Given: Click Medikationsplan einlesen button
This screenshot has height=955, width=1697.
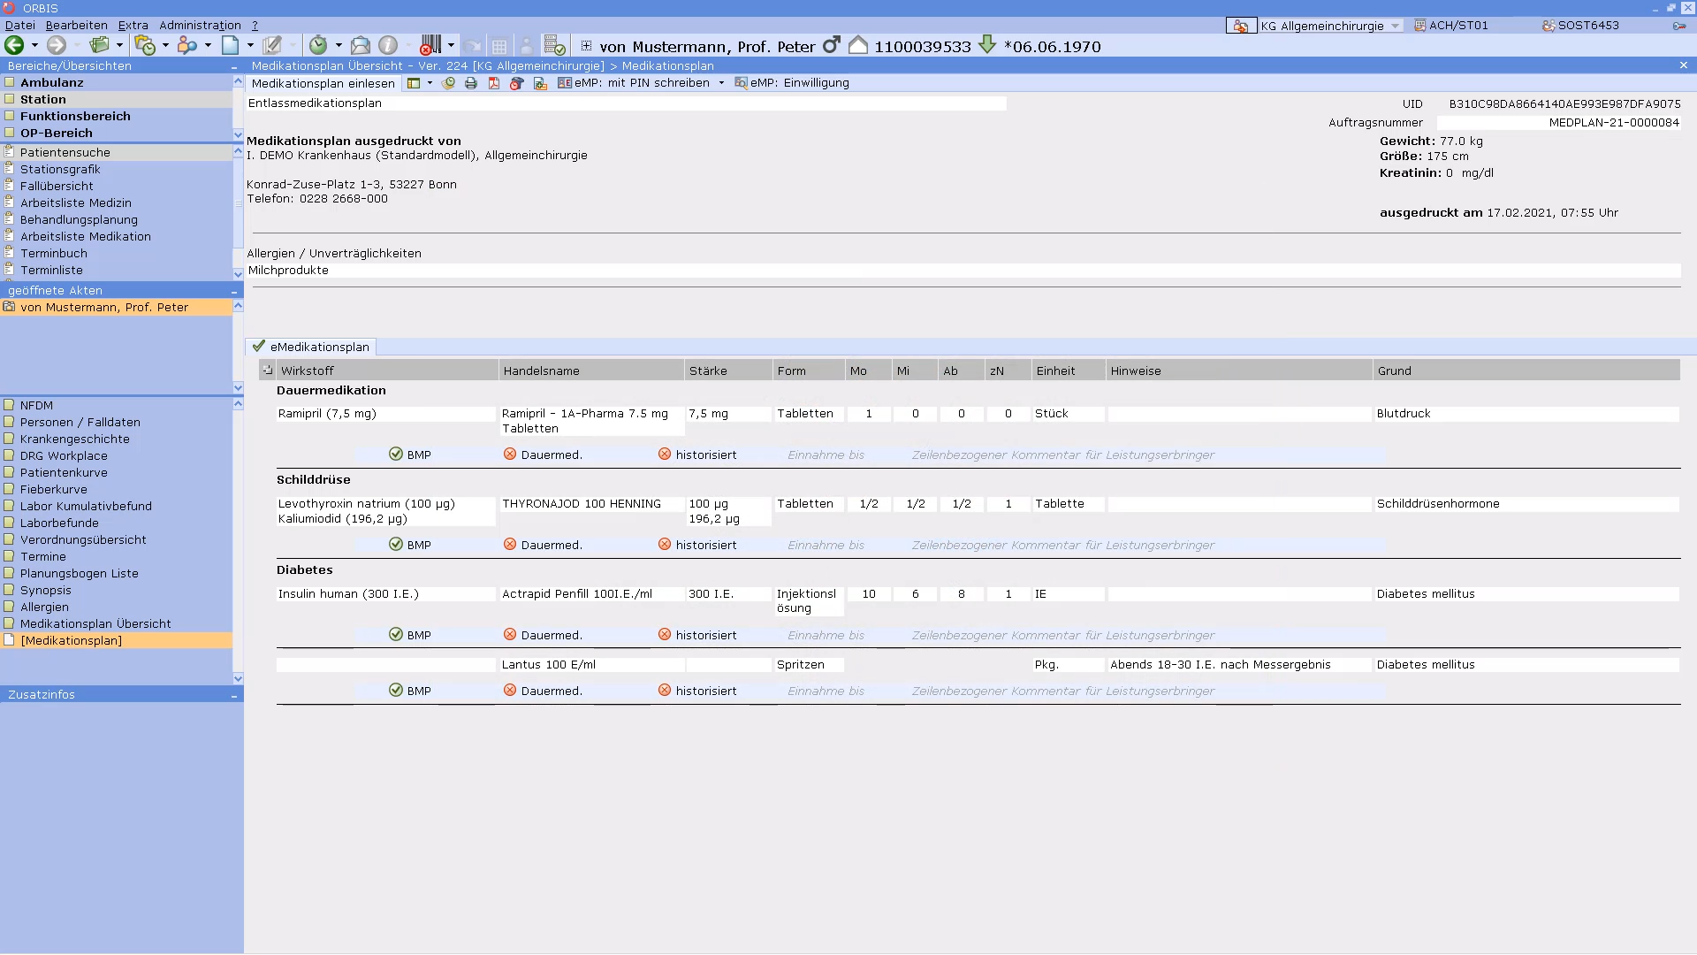Looking at the screenshot, I should (323, 83).
